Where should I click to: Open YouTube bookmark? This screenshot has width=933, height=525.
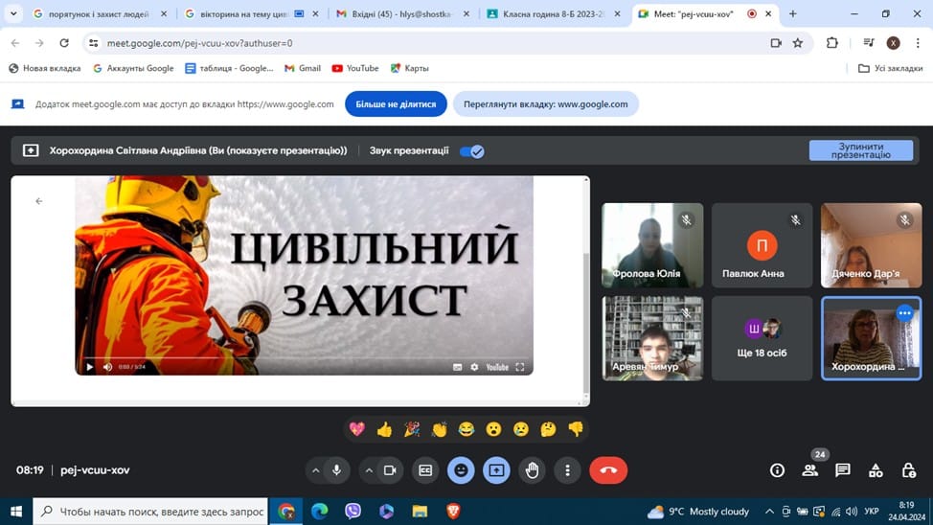(x=355, y=68)
